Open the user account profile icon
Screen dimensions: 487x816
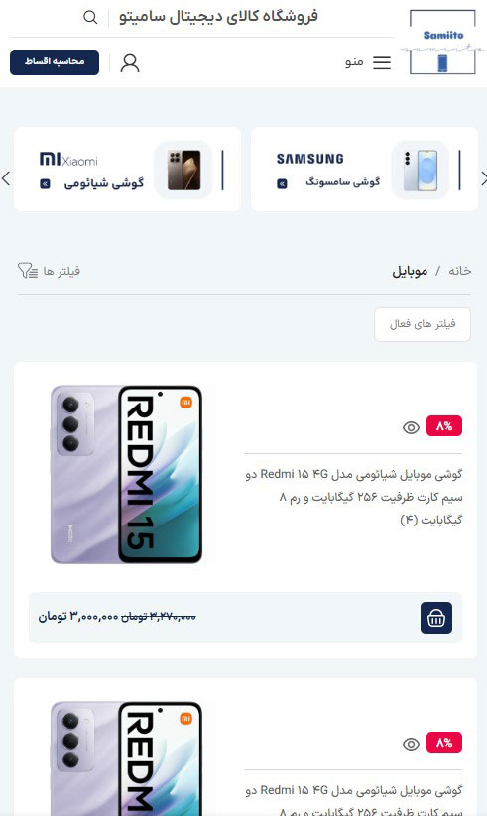[x=130, y=63]
